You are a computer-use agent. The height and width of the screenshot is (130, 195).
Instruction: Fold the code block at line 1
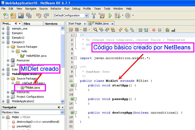(x=75, y=35)
